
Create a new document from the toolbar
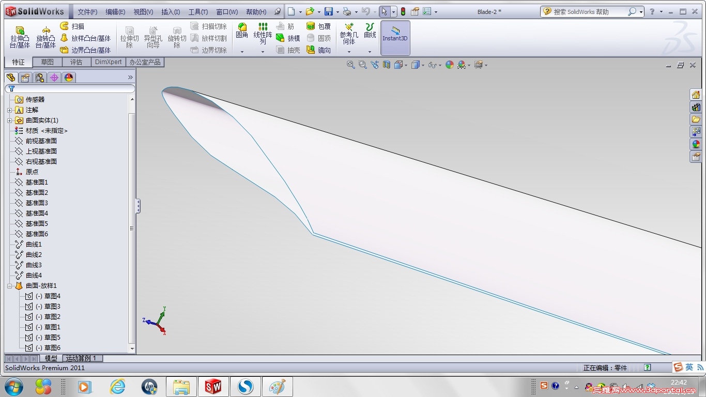(x=291, y=11)
